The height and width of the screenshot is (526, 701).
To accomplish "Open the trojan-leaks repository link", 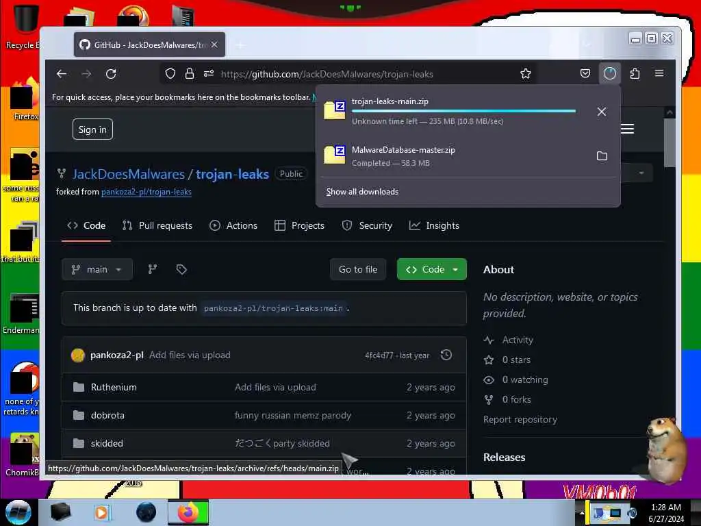I will [233, 174].
